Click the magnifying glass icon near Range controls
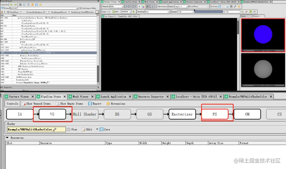 242,11
